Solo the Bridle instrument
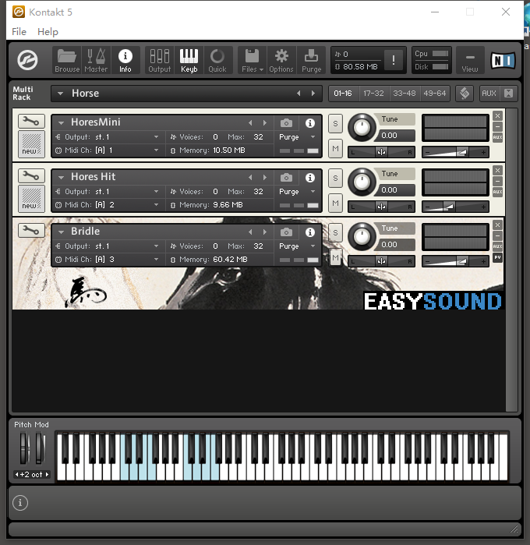The width and height of the screenshot is (530, 545). tap(335, 233)
